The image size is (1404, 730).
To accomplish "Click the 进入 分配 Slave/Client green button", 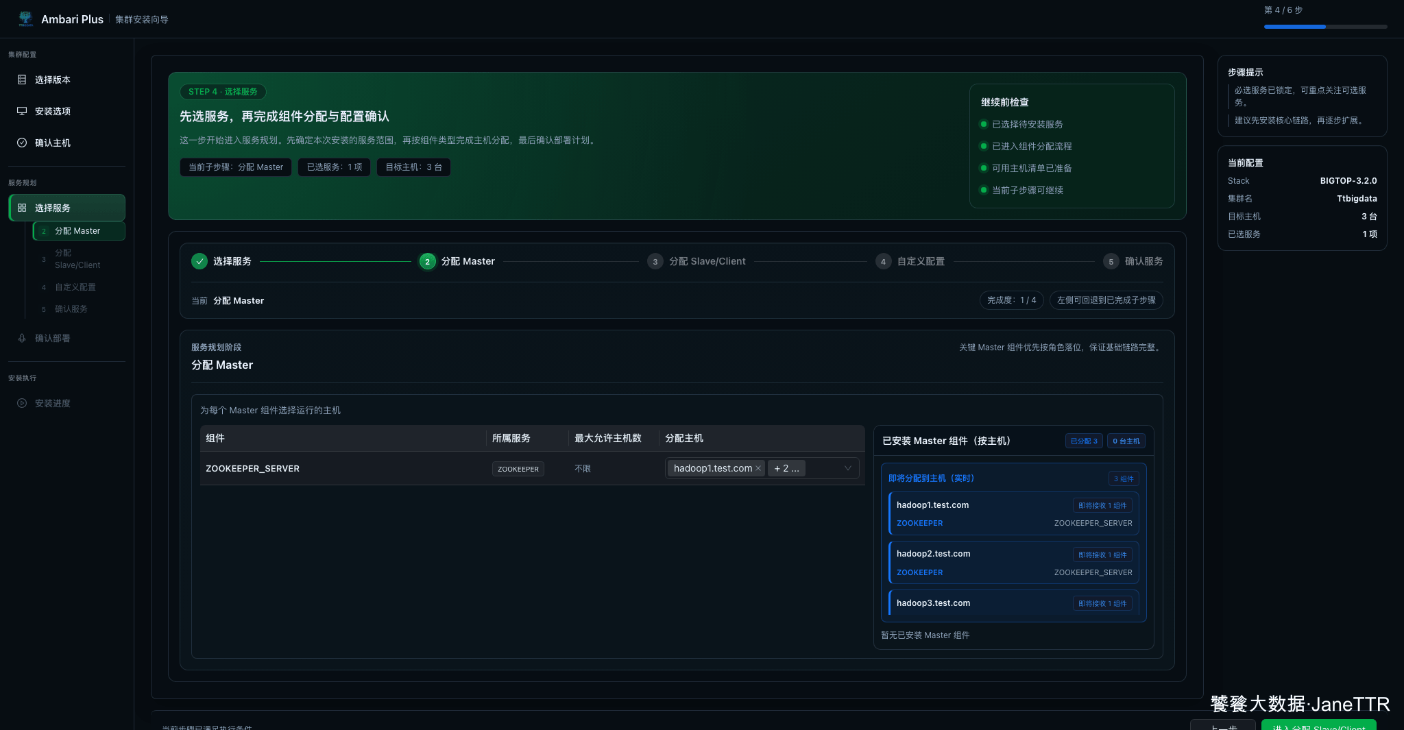I will 1318,725.
